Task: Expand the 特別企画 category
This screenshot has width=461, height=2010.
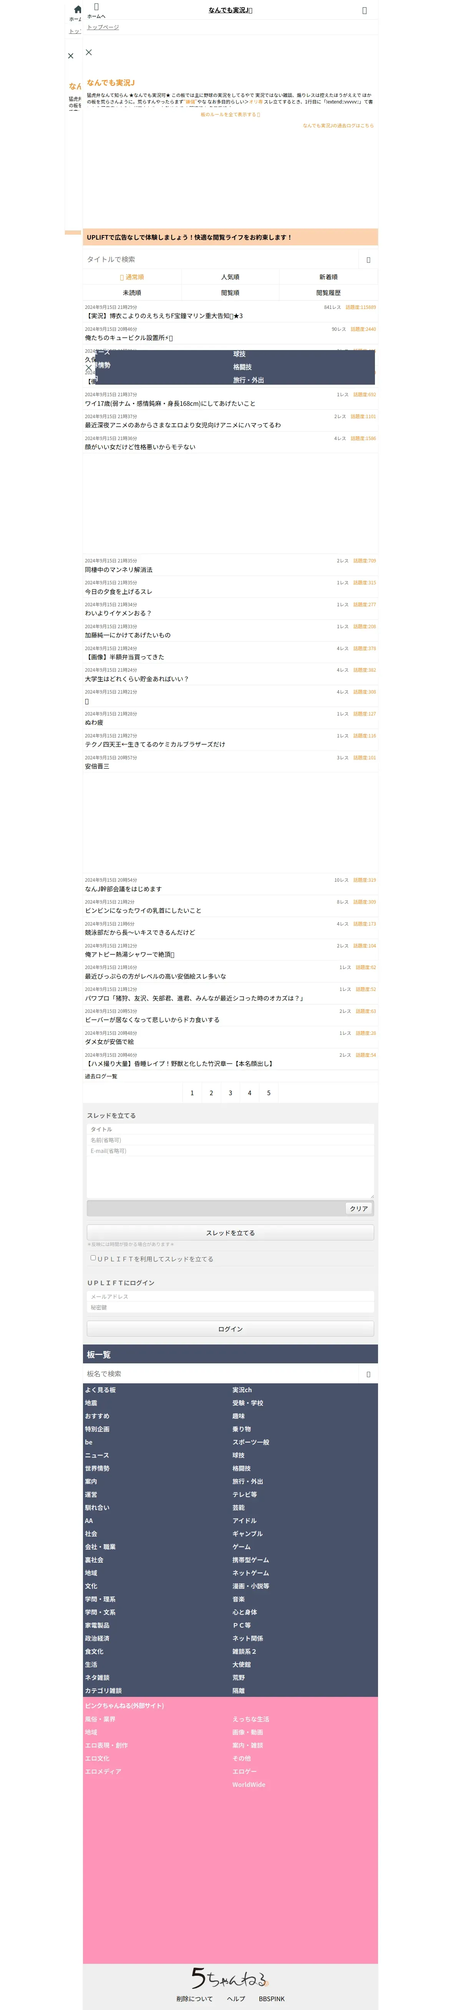Action: tap(97, 1430)
